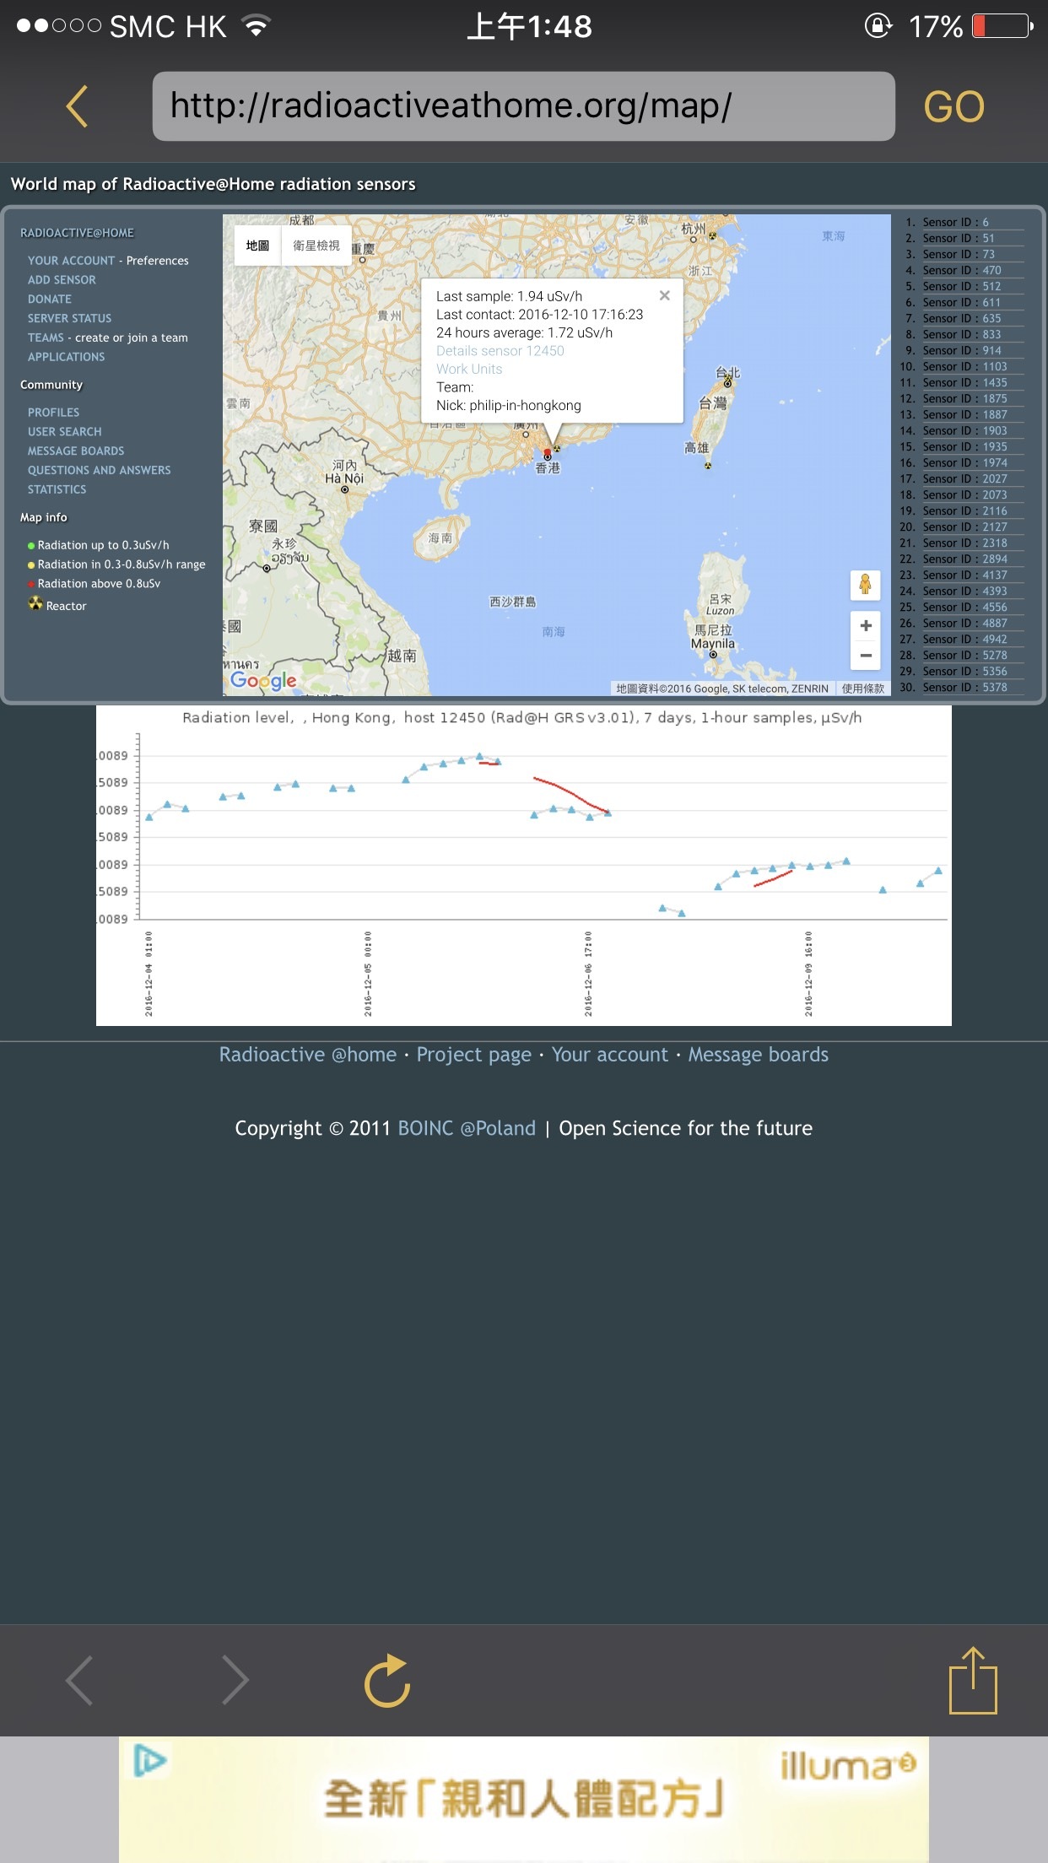This screenshot has width=1048, height=1863.
Task: Select Sensor ID : 635
Action: pos(962,318)
